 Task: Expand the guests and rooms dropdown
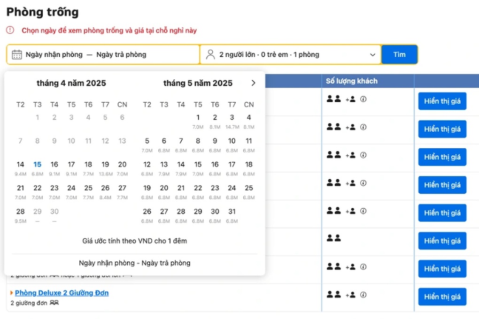tap(373, 54)
